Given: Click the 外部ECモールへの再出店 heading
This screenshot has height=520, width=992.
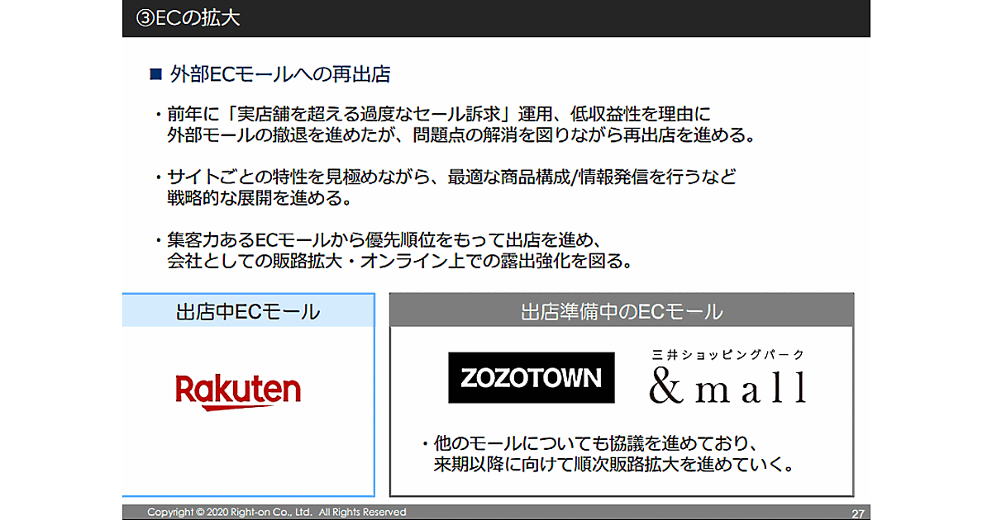Looking at the screenshot, I should pos(279,75).
